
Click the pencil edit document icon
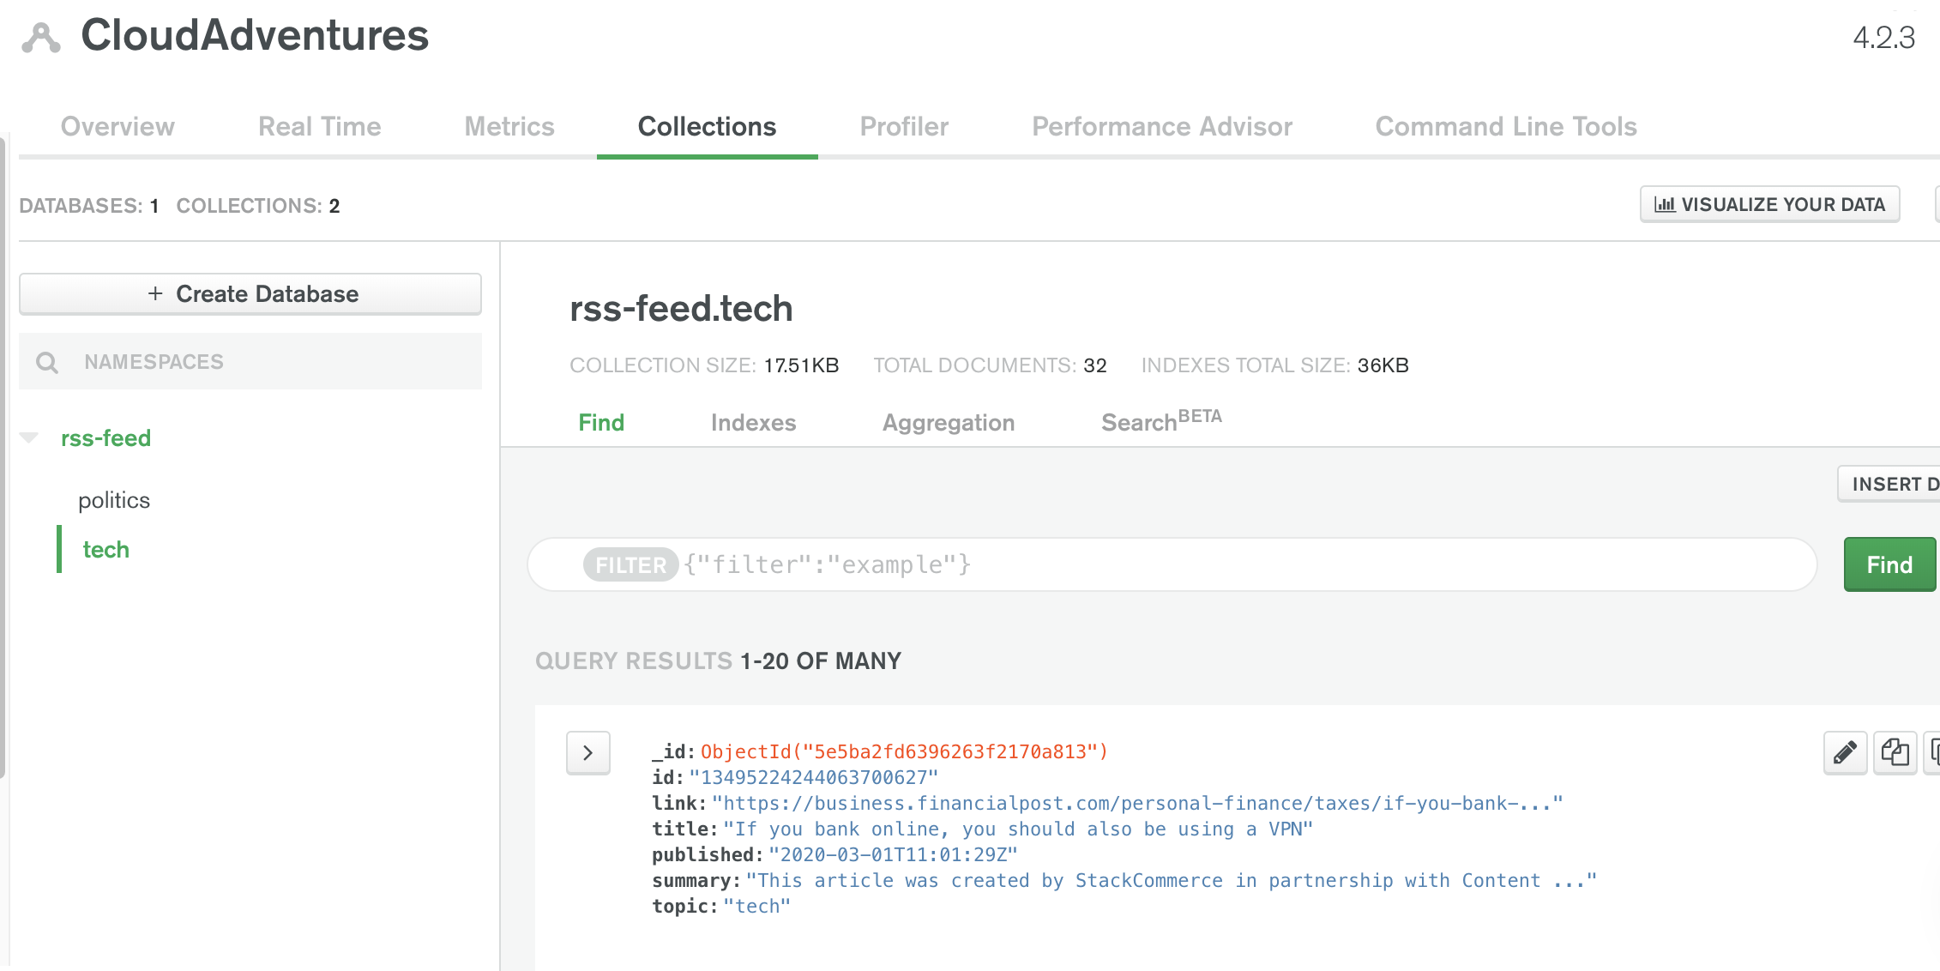point(1845,753)
